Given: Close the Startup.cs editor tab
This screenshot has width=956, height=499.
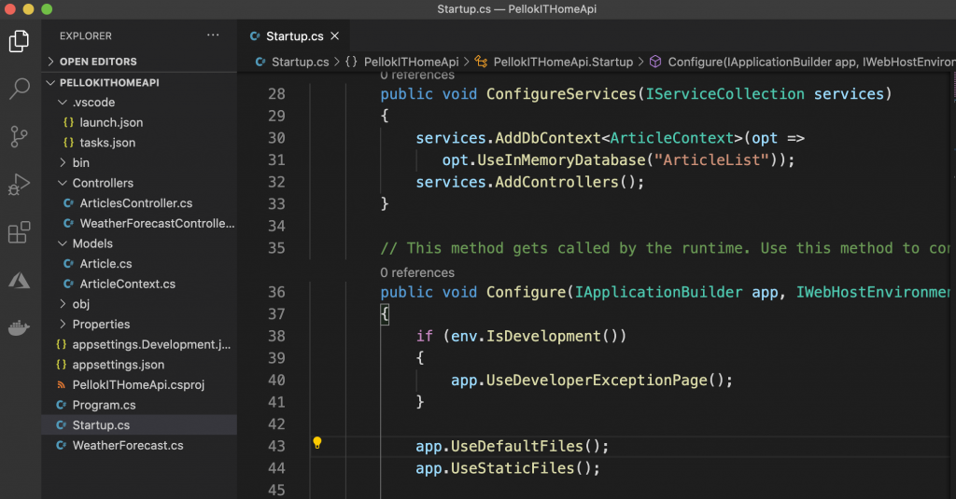Looking at the screenshot, I should click(x=335, y=36).
